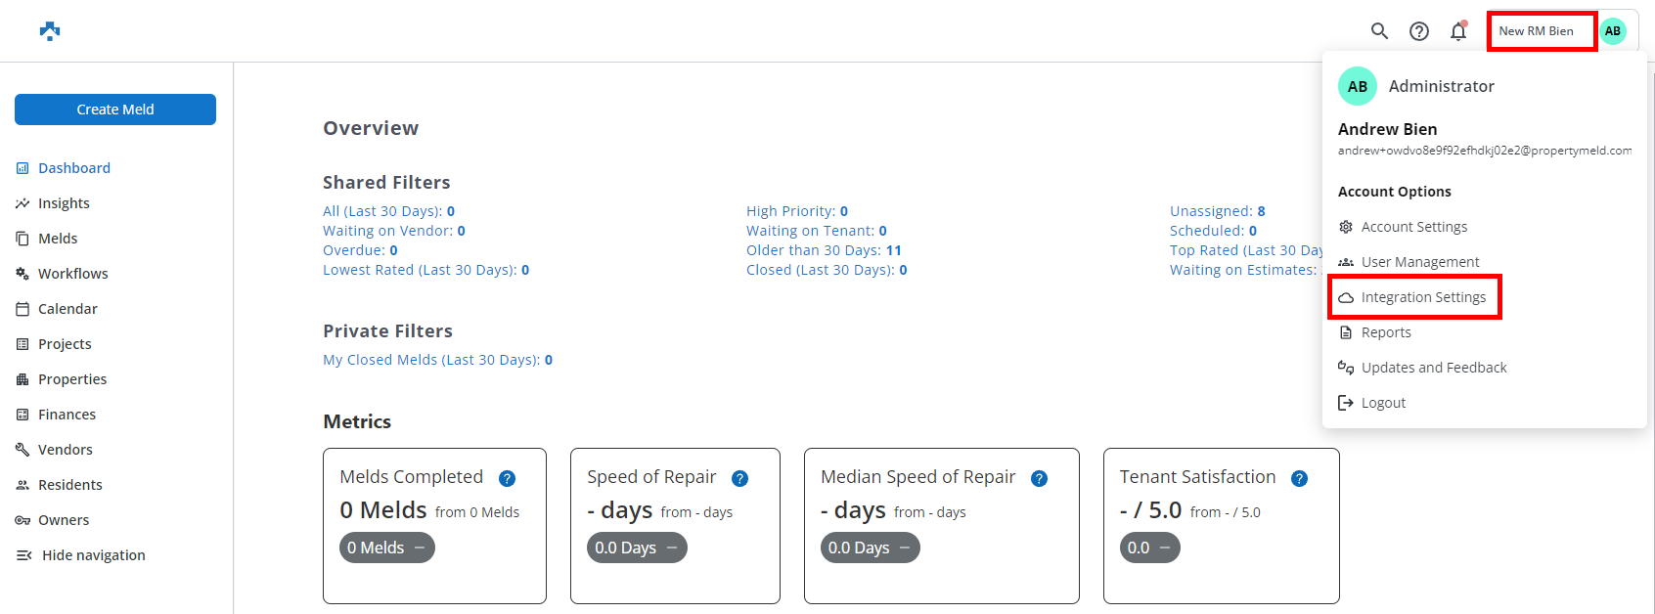1655x614 pixels.
Task: Click the 0 Melds metric pill
Action: pos(386,548)
